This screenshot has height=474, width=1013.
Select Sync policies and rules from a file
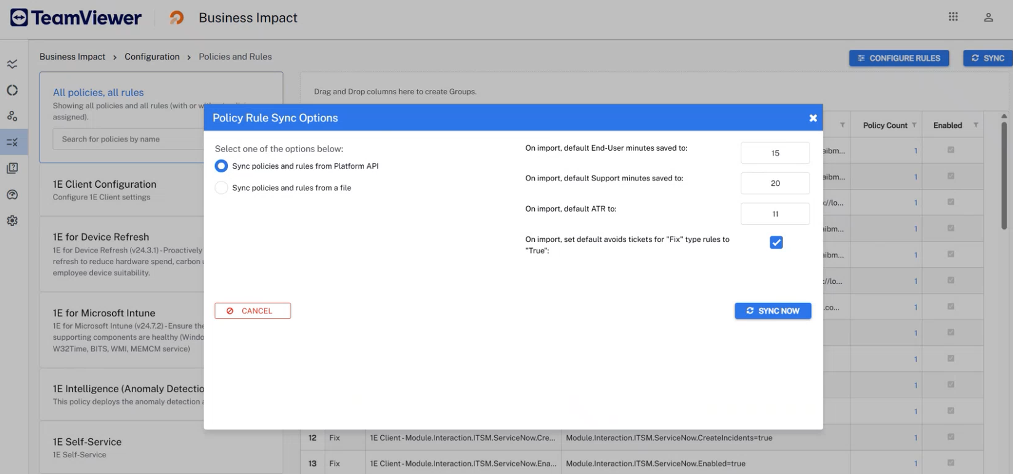click(221, 188)
